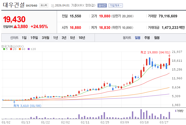
Task: Switch to 일봉 daily candle chart
Action: (138, 38)
